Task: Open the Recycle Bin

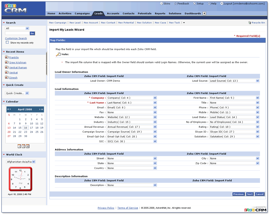Action: tap(257, 23)
